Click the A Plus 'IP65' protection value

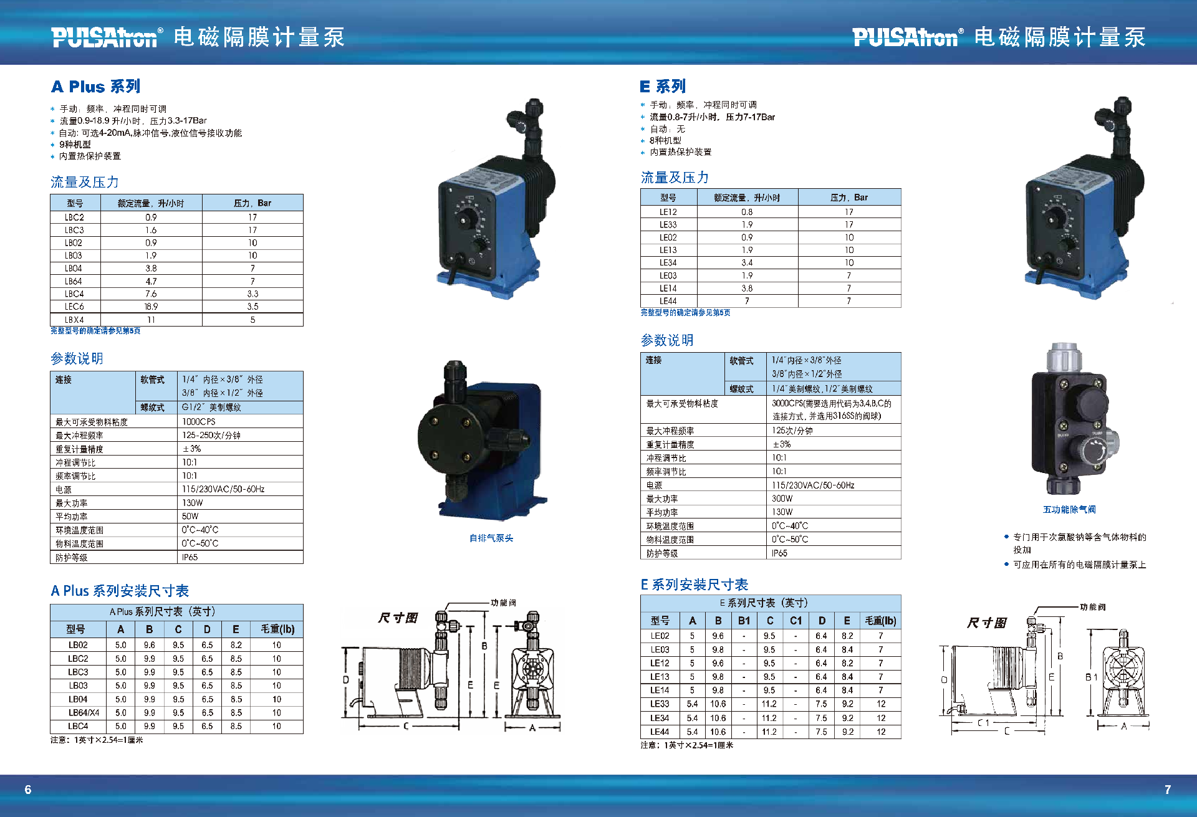coord(190,557)
